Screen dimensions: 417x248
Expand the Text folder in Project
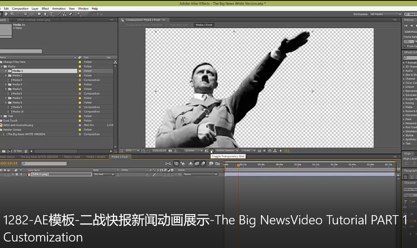click(x=2, y=116)
